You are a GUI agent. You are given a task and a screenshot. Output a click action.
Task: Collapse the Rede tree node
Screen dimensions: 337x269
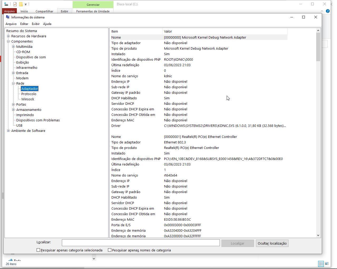[13, 83]
